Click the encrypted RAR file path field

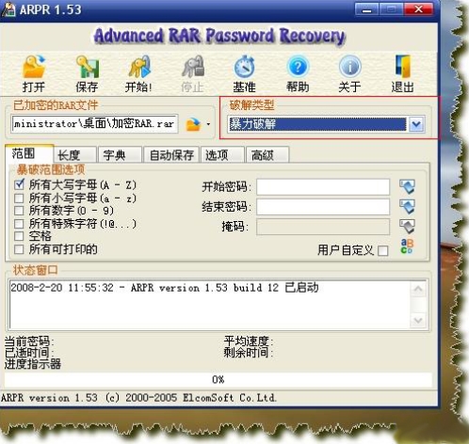[x=94, y=123]
